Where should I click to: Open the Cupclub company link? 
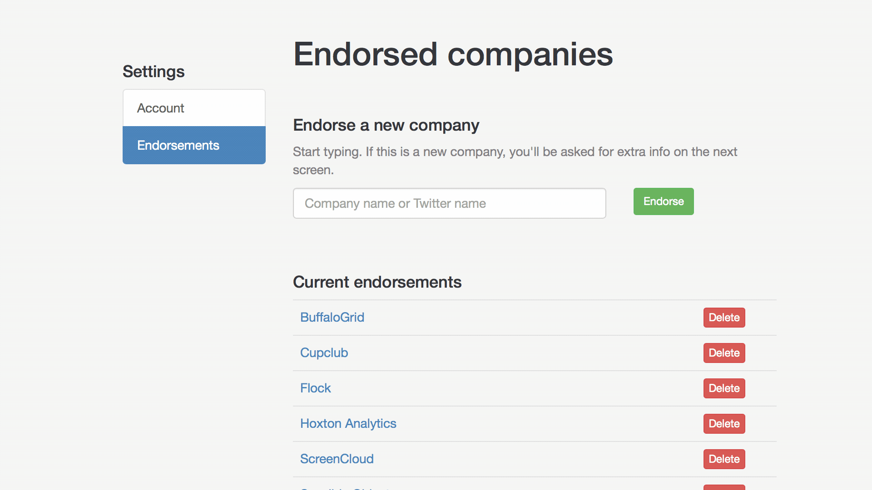pos(324,353)
